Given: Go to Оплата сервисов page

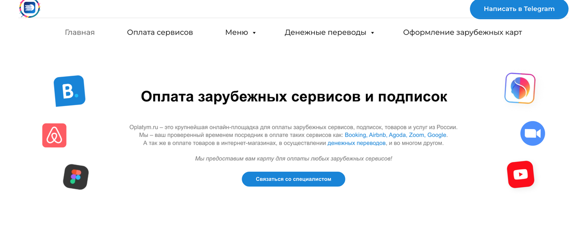Looking at the screenshot, I should (x=160, y=32).
